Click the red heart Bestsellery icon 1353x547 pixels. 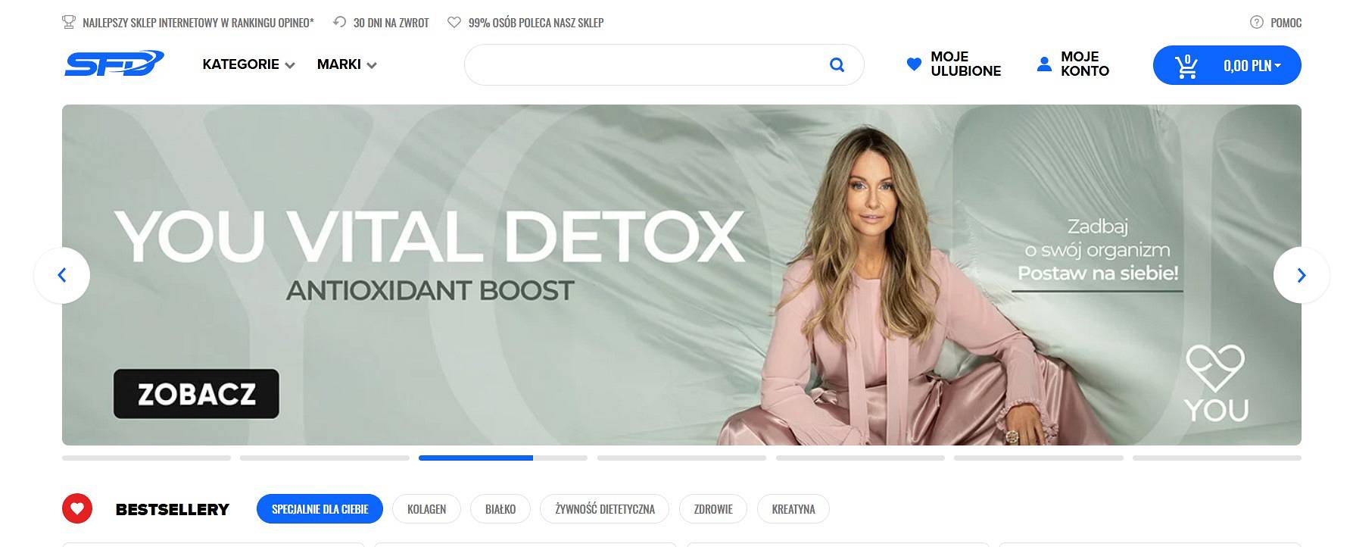[x=77, y=508]
